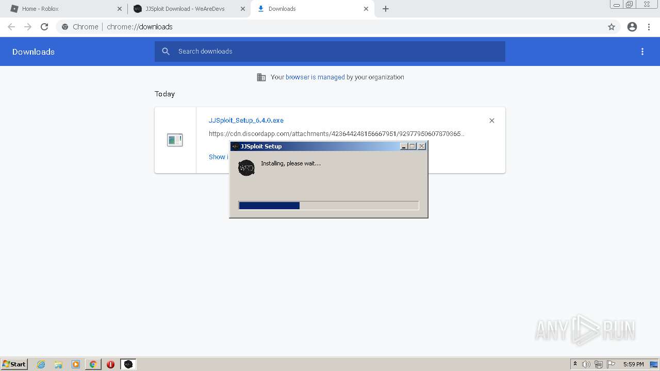This screenshot has height=371, width=660.
Task: Open Action Center flag icon
Action: coord(611,364)
